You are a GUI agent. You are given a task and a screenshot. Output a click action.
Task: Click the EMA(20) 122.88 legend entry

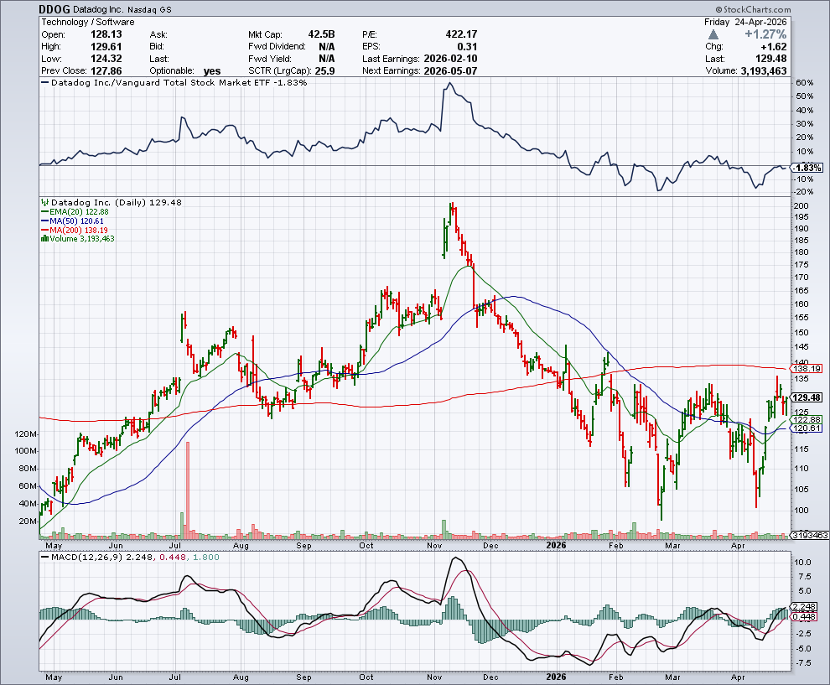pyautogui.click(x=75, y=212)
